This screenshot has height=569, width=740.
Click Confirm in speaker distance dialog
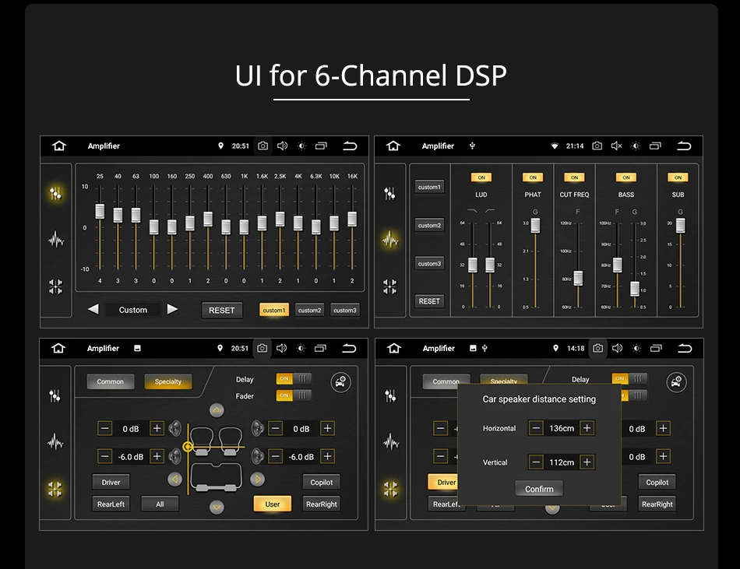pos(539,489)
